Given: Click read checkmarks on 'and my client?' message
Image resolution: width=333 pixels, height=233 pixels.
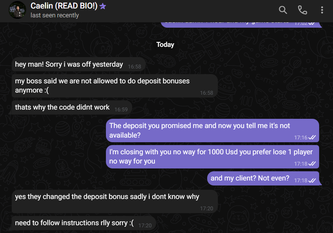Looking at the screenshot, I should 312,181.
